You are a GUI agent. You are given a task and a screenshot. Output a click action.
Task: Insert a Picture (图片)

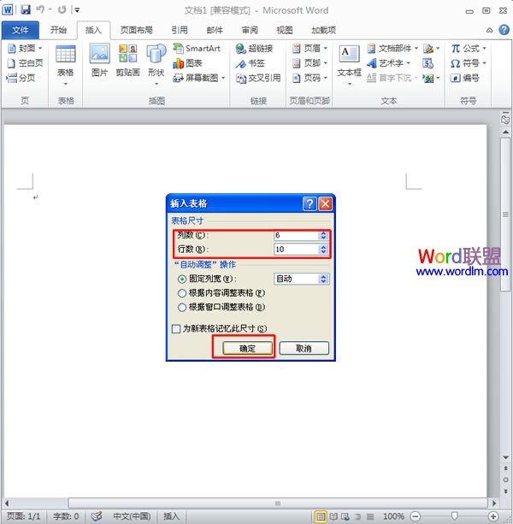pyautogui.click(x=99, y=60)
